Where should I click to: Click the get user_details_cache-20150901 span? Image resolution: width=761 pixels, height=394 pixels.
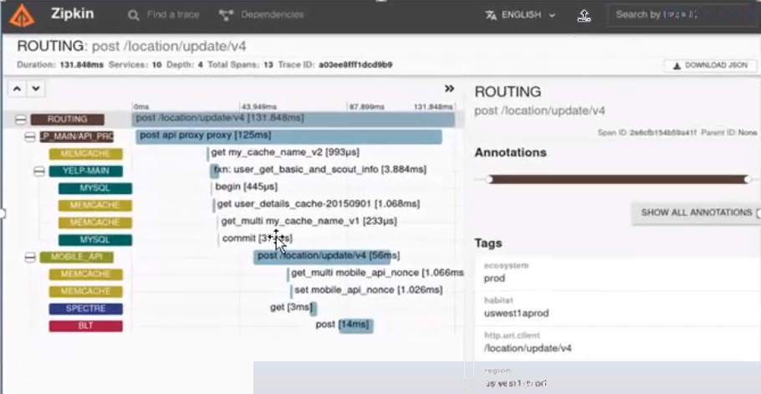pyautogui.click(x=316, y=204)
